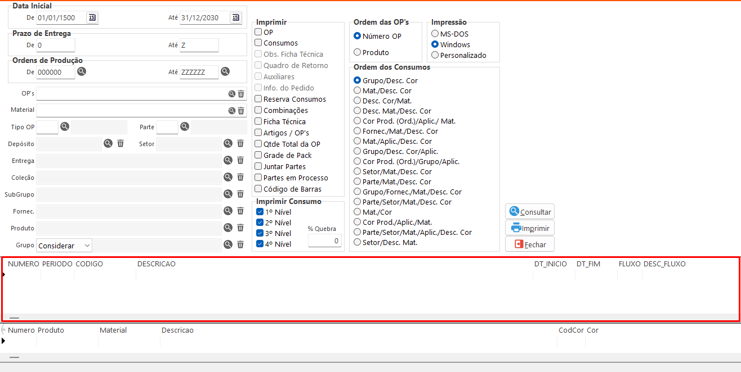Click search icon beside production order 000000

coord(82,71)
